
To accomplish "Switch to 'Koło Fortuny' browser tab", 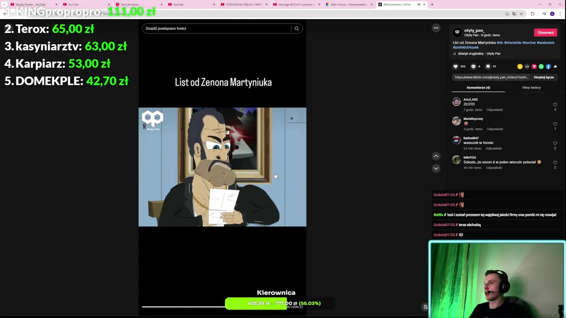I will coord(348,4).
